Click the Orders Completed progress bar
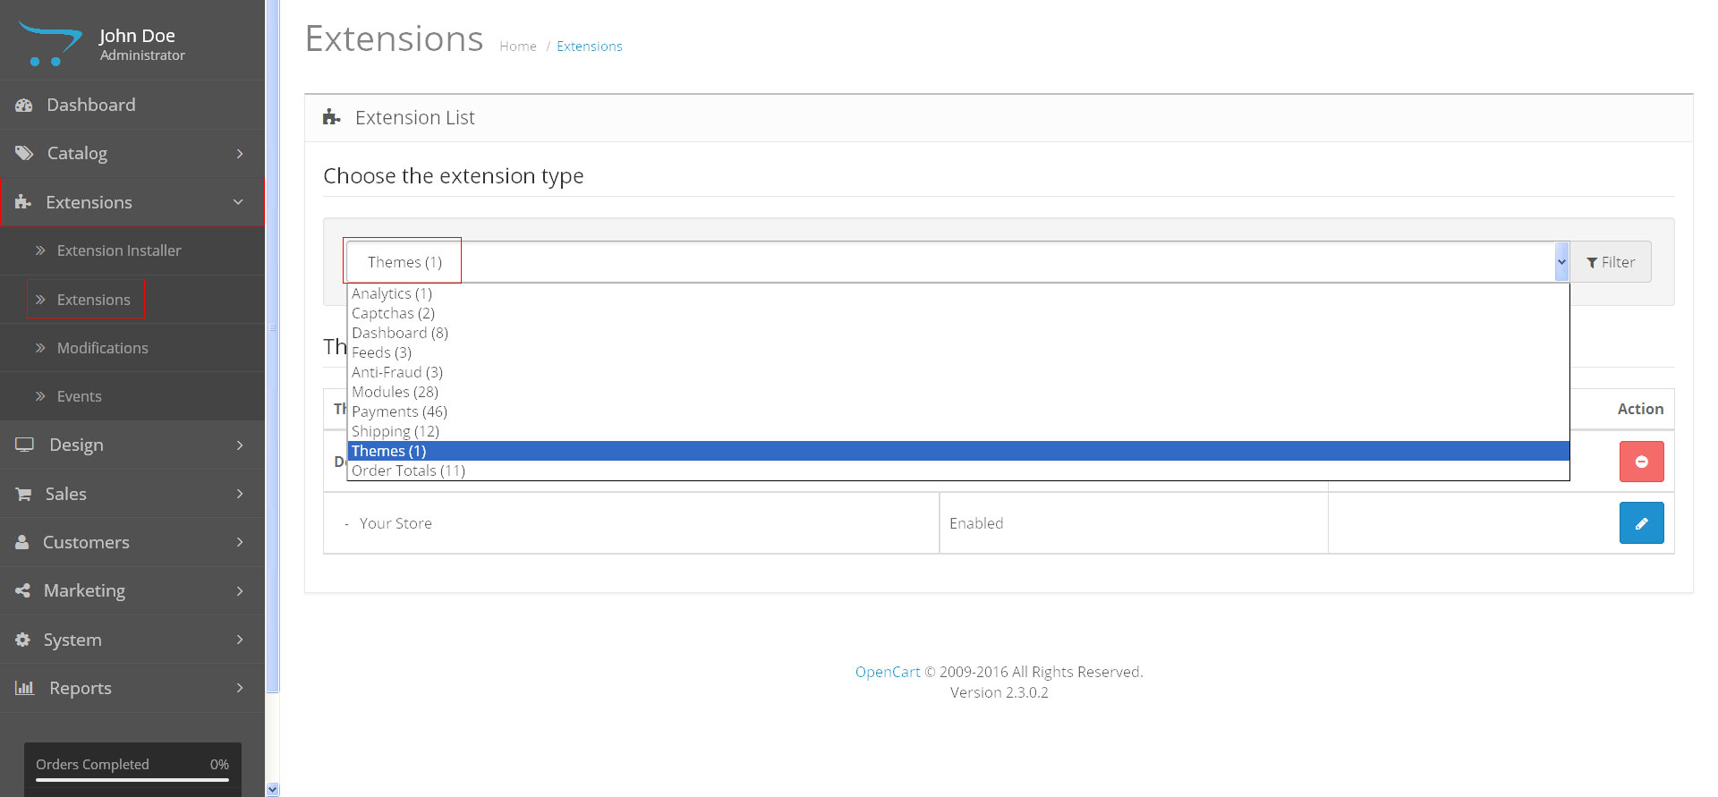Viewport: 1718px width, 797px height. [132, 779]
